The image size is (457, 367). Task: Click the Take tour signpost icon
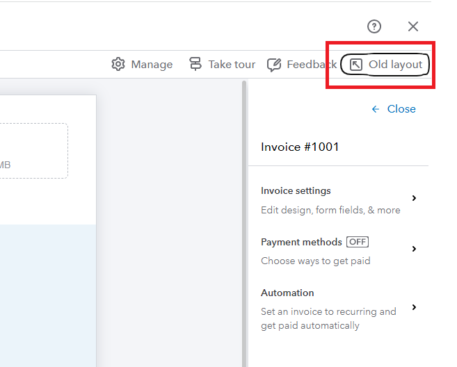pyautogui.click(x=195, y=65)
